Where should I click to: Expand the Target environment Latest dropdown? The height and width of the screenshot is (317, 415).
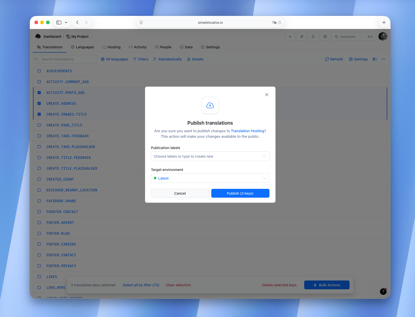[210, 178]
